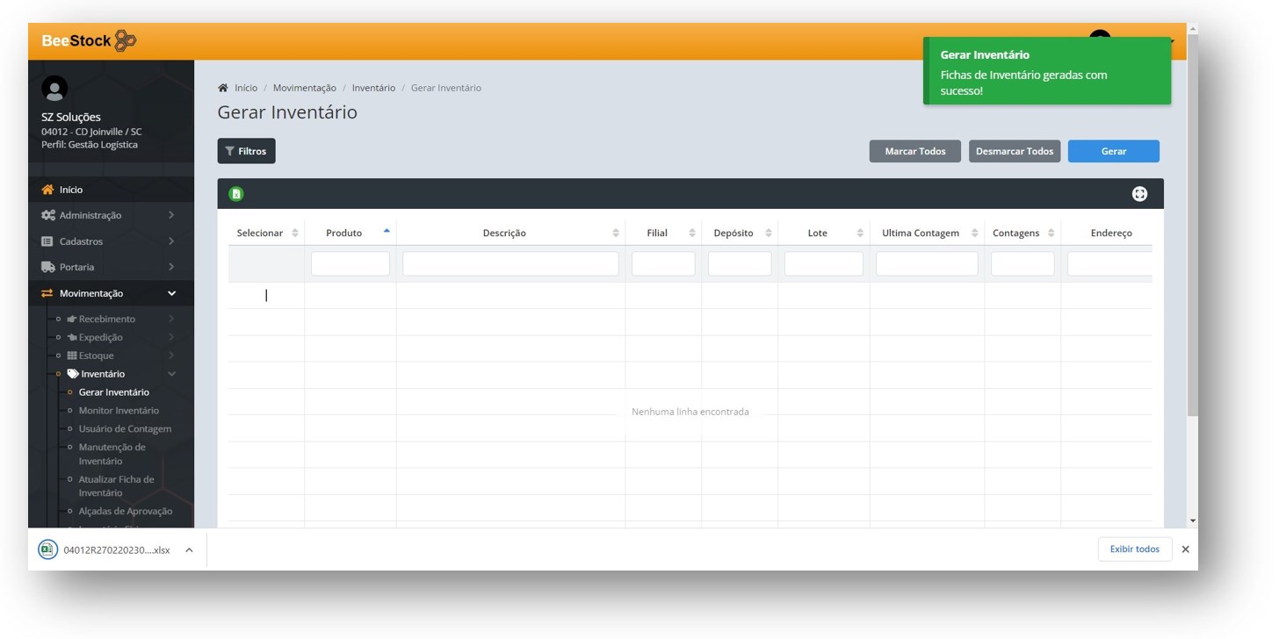Click the user avatar in the sidebar

point(54,89)
